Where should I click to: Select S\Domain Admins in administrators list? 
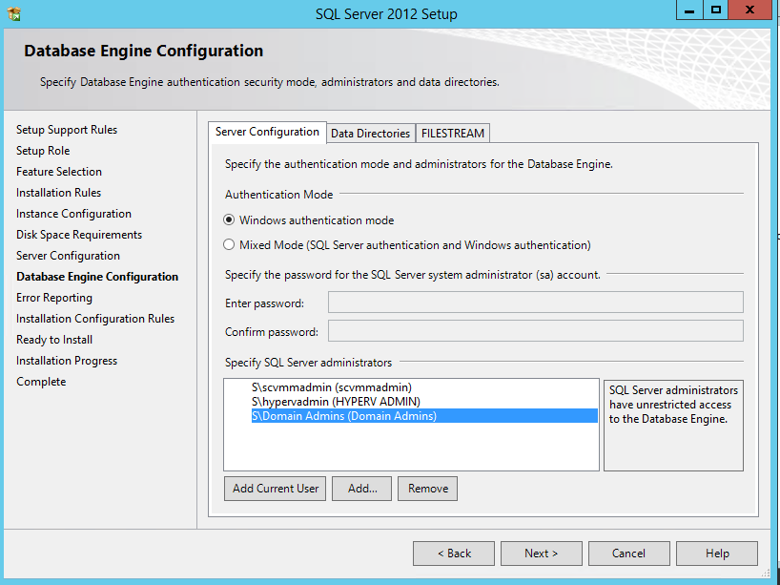coord(424,416)
